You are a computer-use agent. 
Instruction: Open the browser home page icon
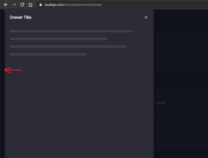coord(30,5)
